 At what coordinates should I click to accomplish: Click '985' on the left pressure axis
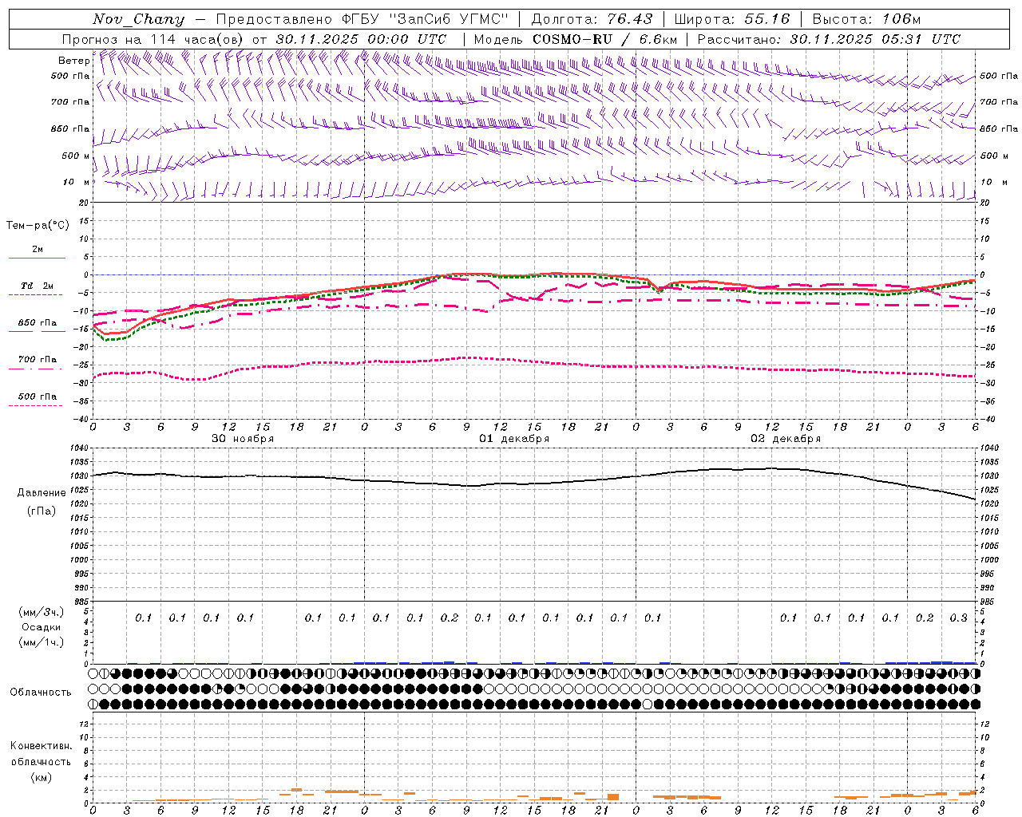click(x=81, y=601)
